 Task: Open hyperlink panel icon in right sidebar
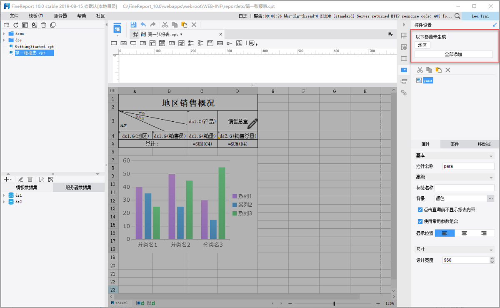pyautogui.click(x=404, y=93)
